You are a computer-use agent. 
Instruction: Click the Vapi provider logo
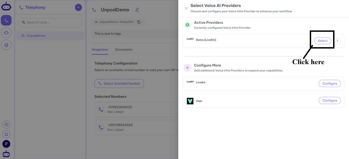tap(190, 101)
